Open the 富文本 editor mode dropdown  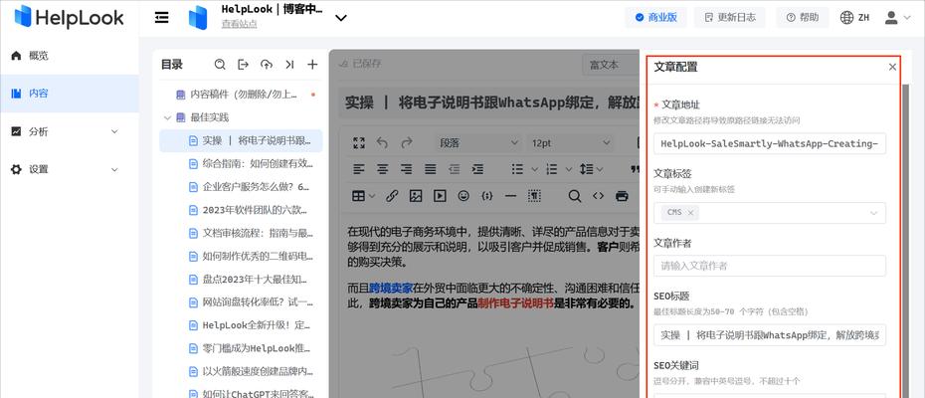point(611,65)
